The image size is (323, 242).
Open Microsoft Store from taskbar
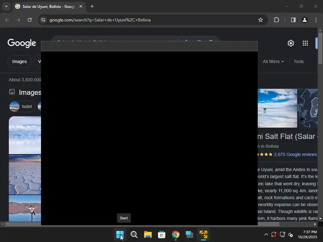pyautogui.click(x=161, y=234)
